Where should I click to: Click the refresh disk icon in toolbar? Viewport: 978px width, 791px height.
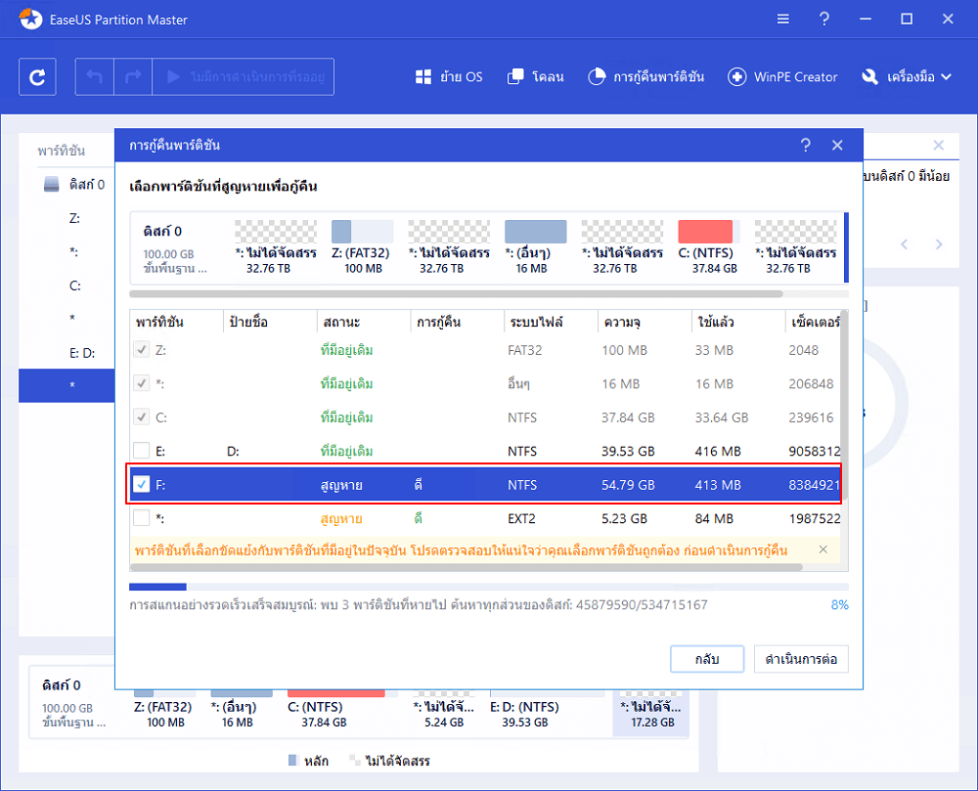pyautogui.click(x=37, y=76)
